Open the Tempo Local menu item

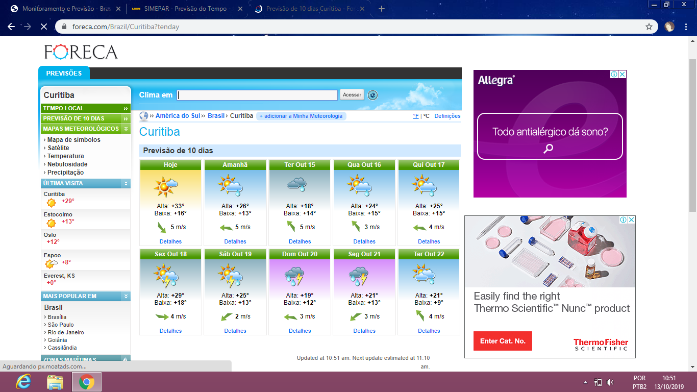click(x=85, y=108)
